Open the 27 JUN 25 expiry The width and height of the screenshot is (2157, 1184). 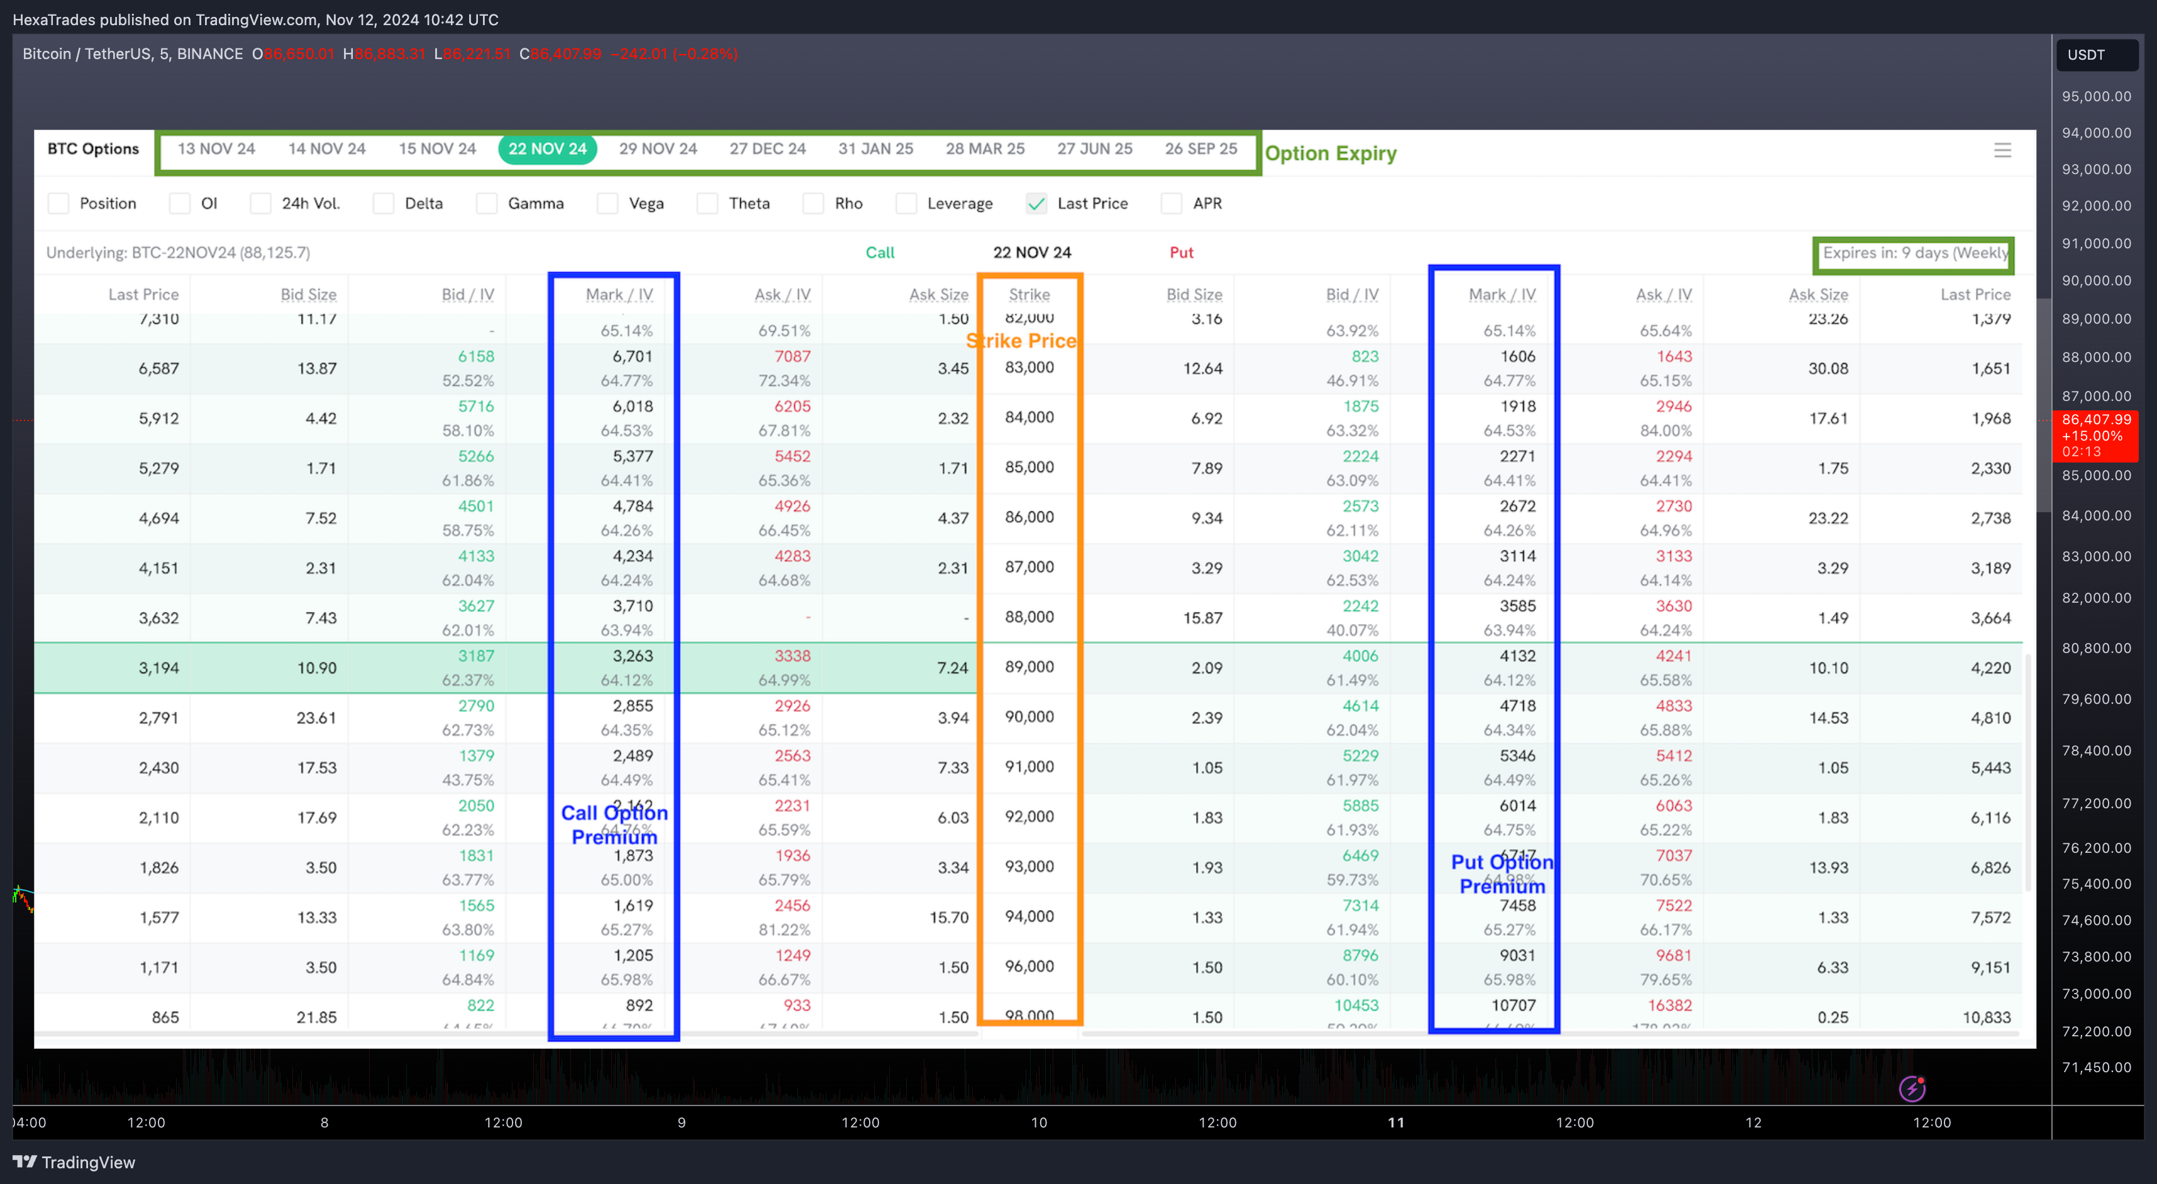[x=1094, y=149]
